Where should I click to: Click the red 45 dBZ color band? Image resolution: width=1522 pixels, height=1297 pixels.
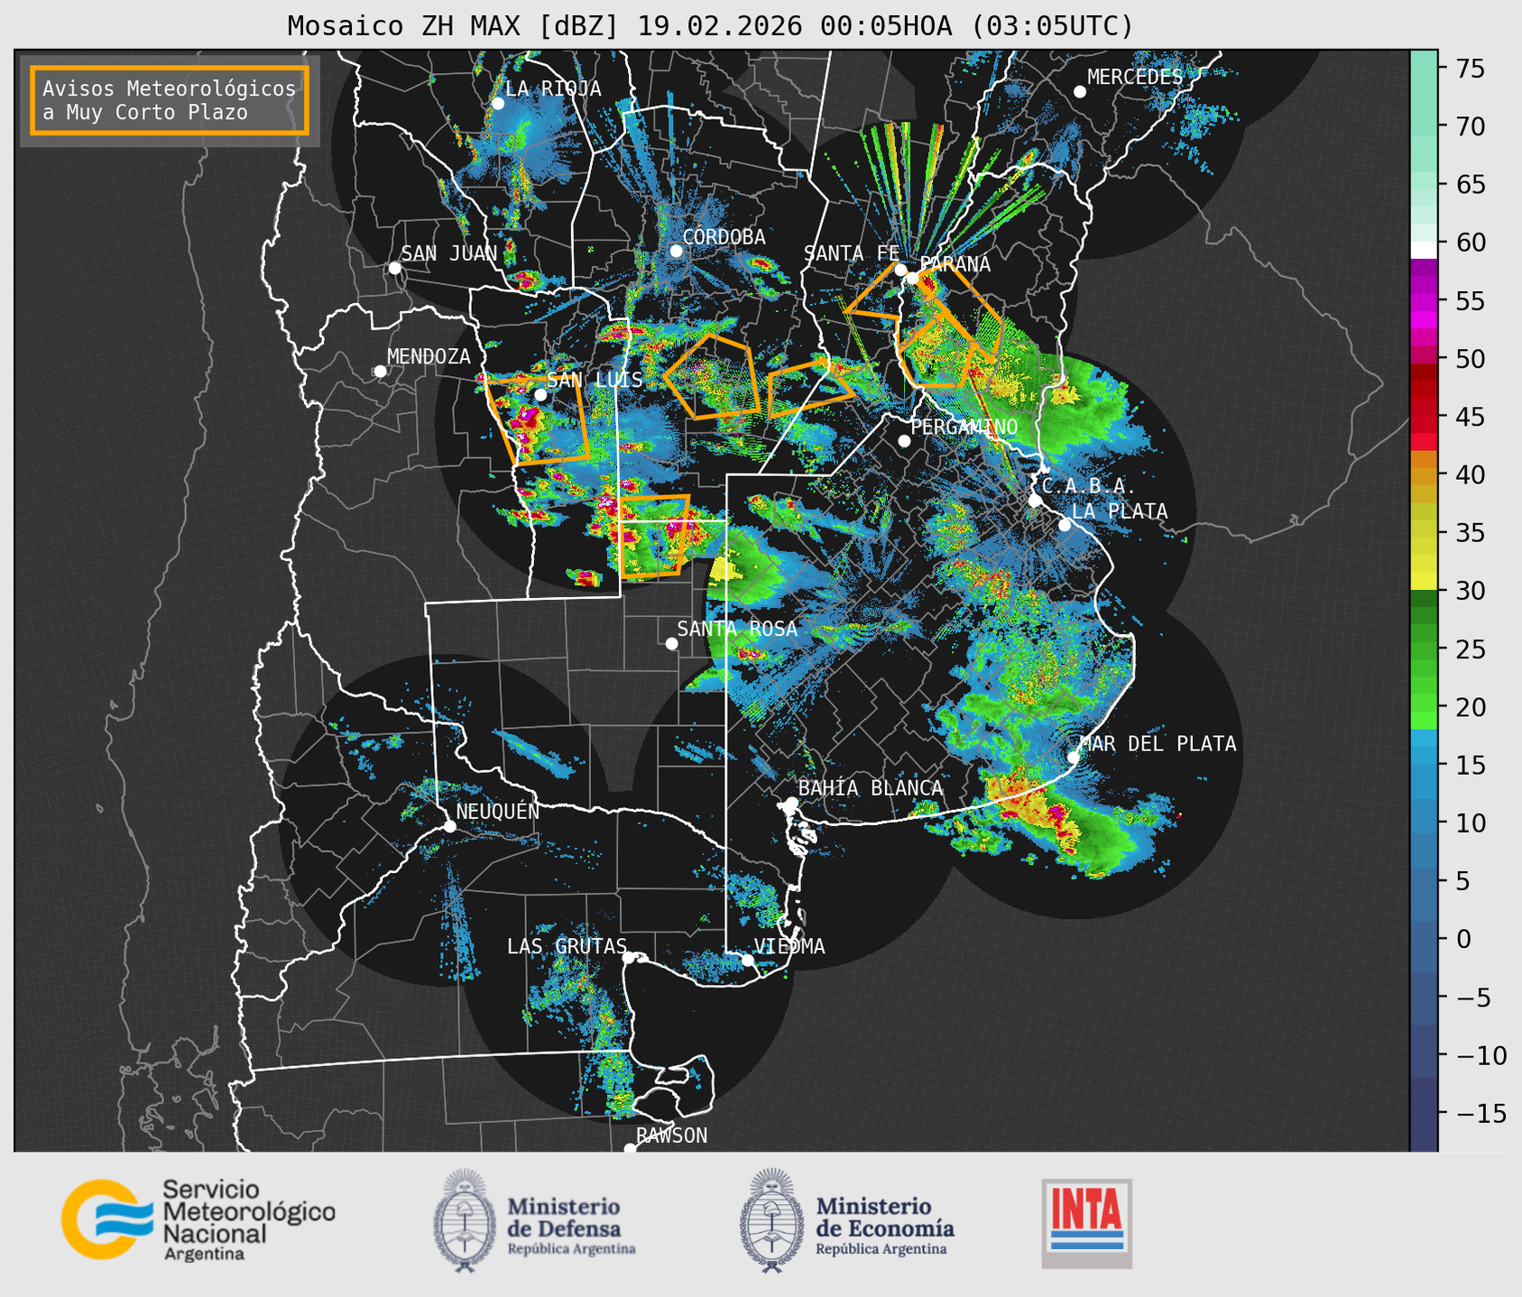1424,417
